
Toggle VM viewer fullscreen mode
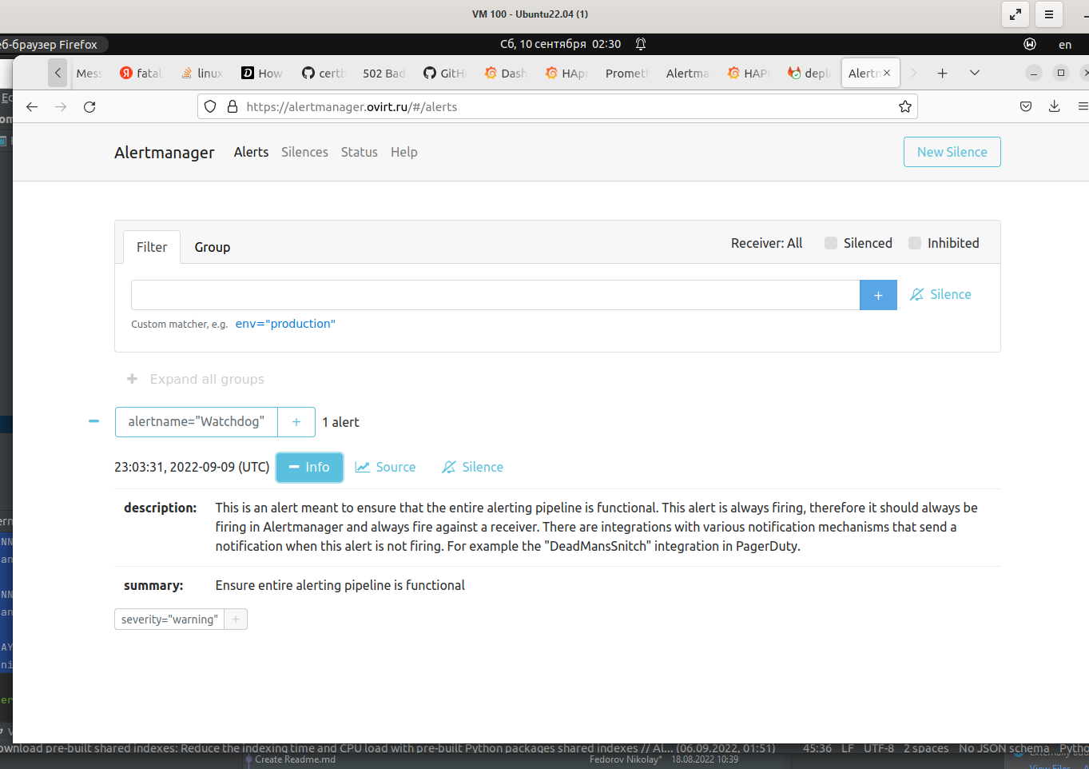1015,14
